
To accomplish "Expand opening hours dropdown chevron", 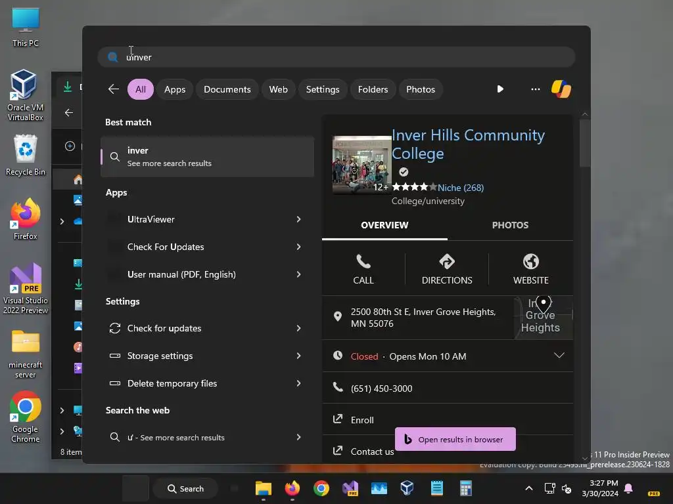I will 559,355.
